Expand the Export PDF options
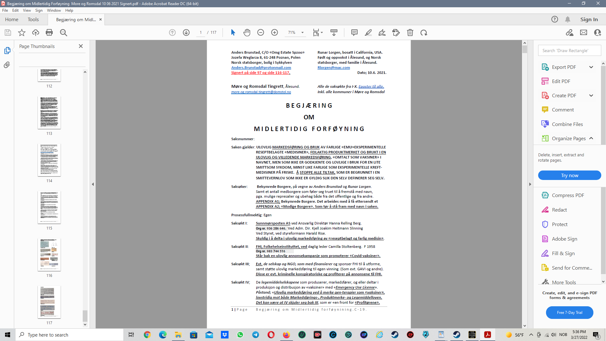606x341 pixels. click(591, 67)
